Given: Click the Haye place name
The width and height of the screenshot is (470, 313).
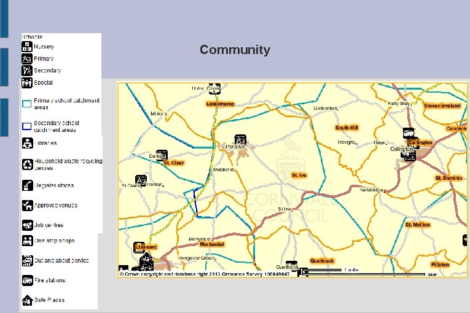Looking at the screenshot, I should (379, 142).
